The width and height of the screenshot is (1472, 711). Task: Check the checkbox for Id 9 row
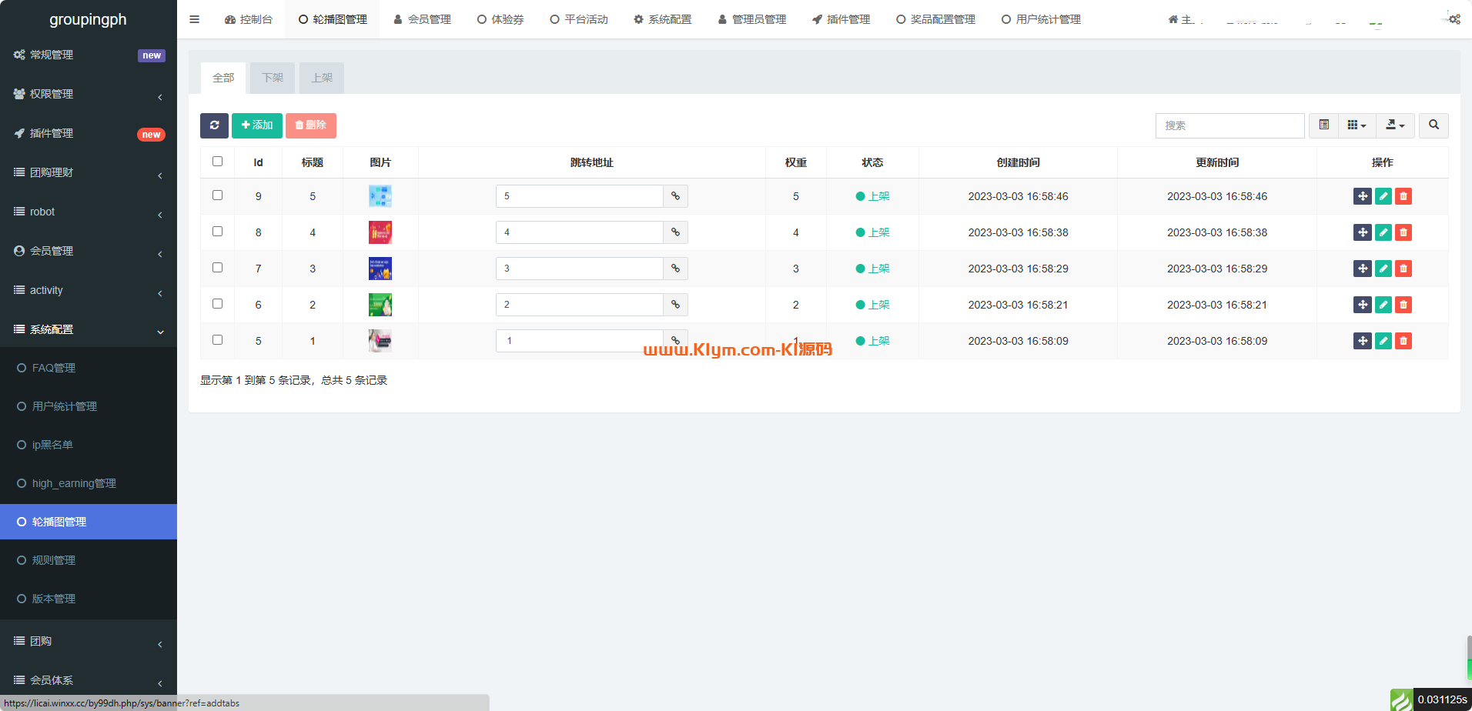click(x=217, y=195)
